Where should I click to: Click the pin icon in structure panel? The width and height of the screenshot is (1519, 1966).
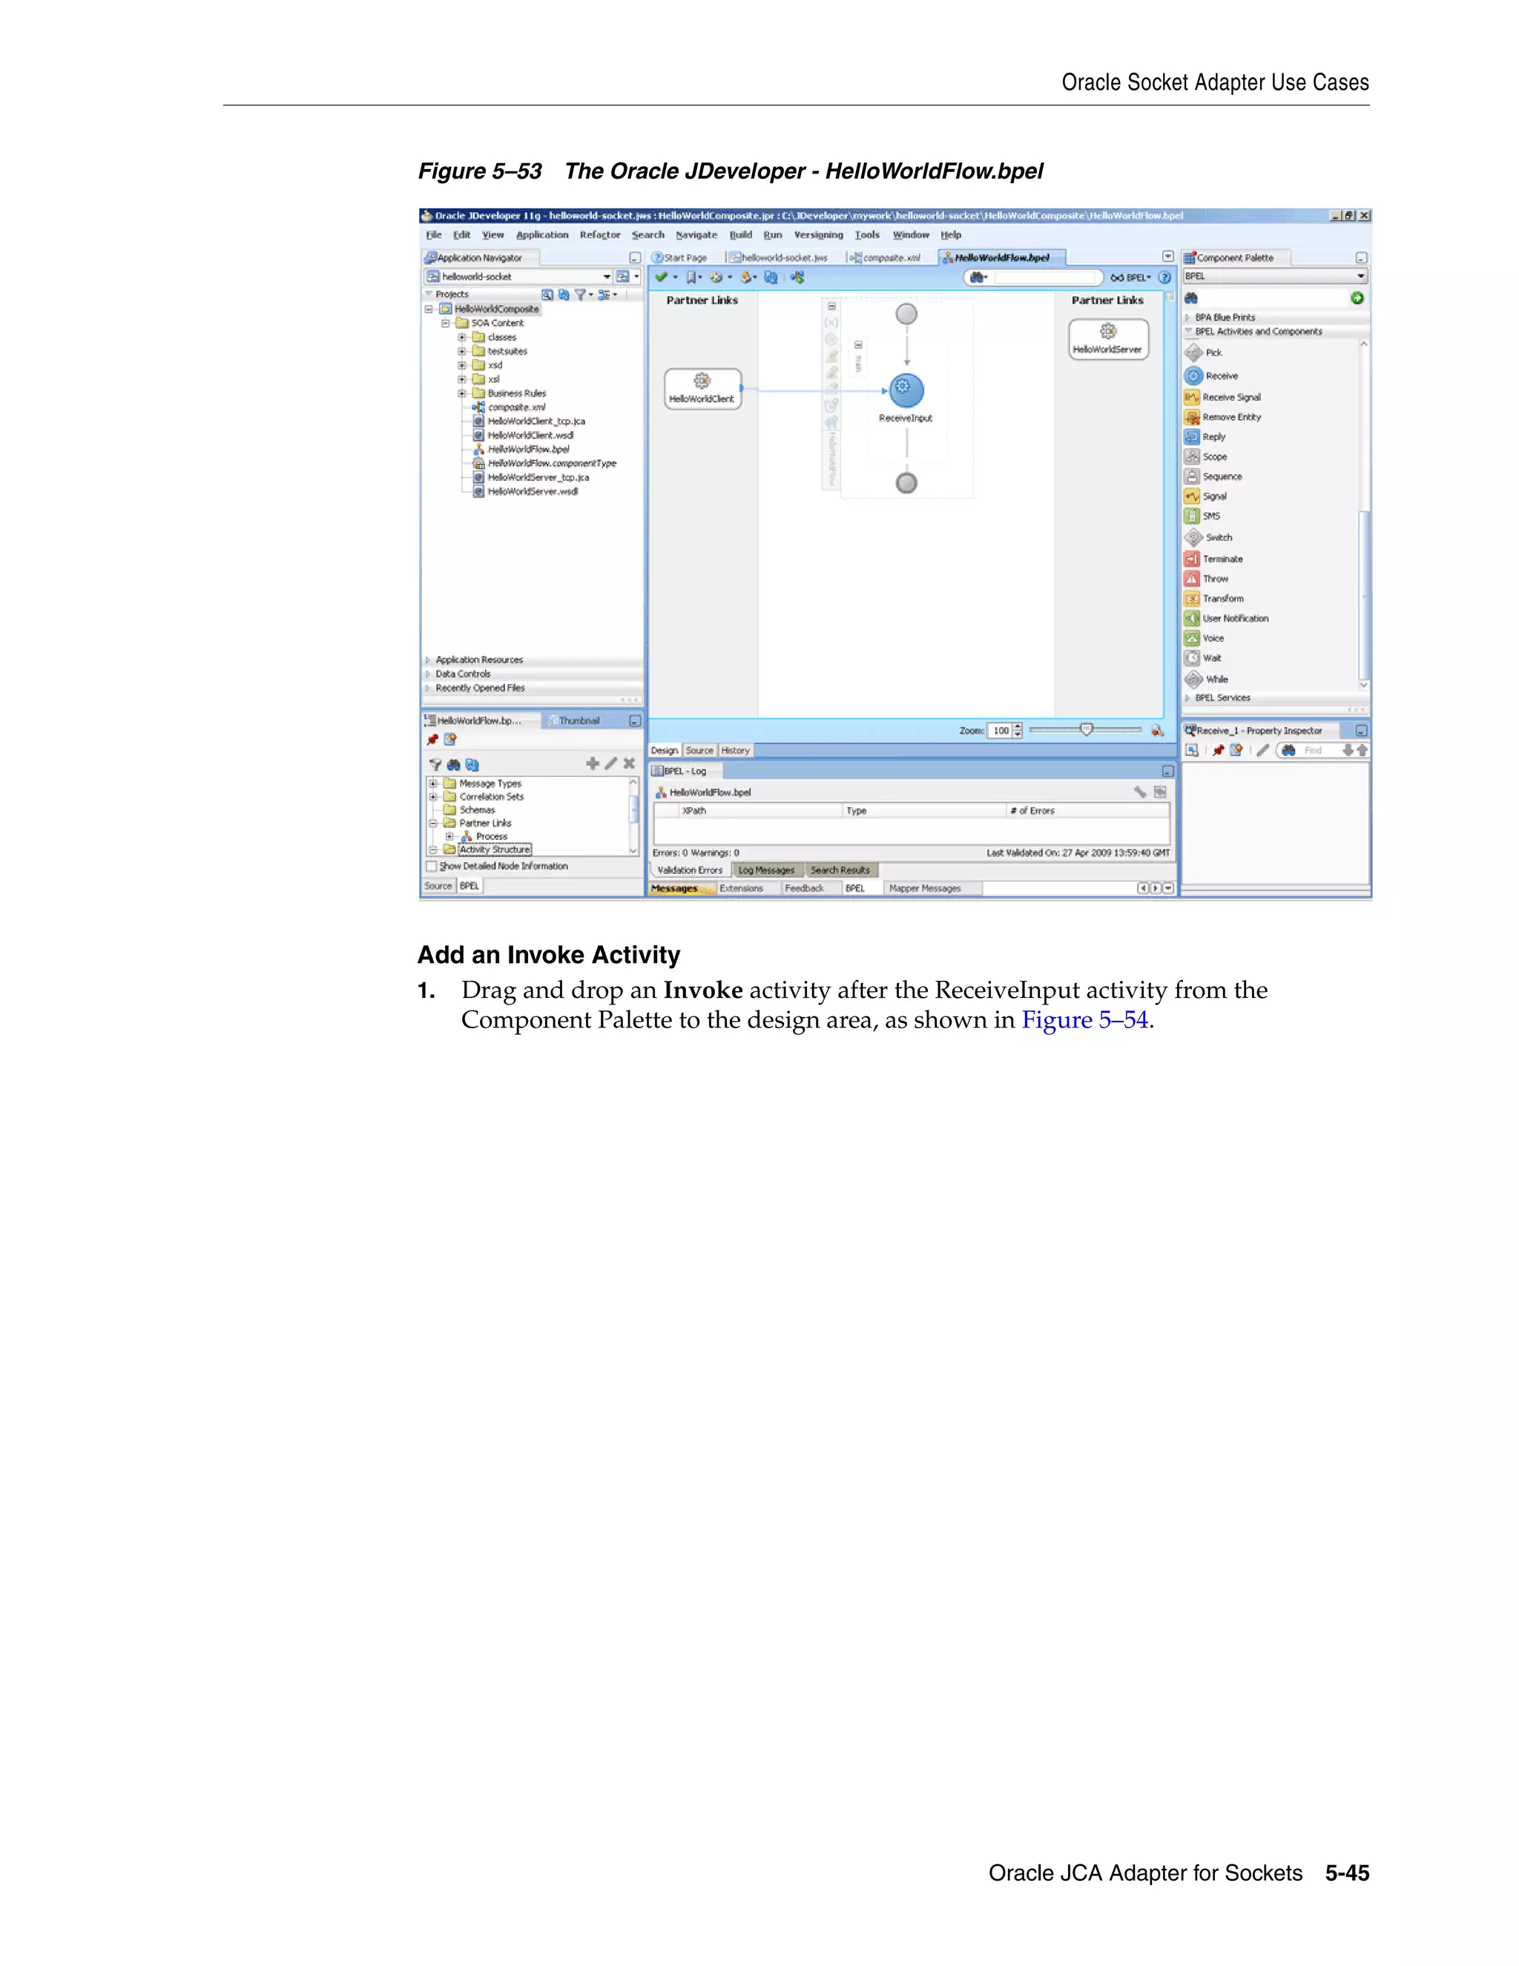click(x=432, y=740)
